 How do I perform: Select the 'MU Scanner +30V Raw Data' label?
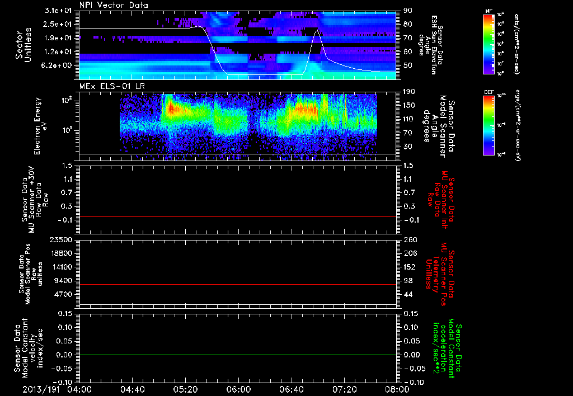[34, 200]
